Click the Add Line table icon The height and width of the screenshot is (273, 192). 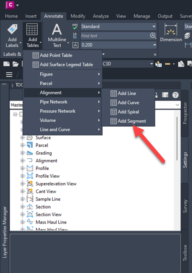tap(113, 93)
